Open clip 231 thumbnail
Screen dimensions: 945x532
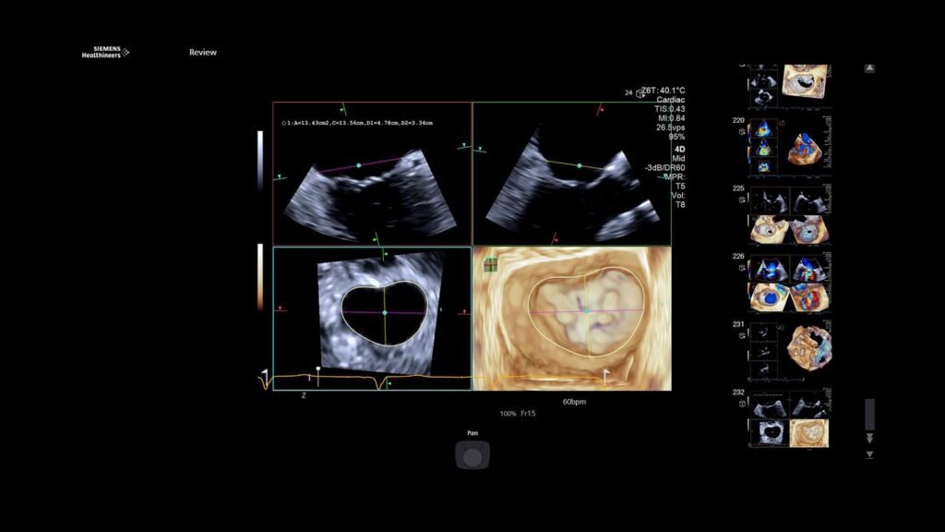[788, 350]
